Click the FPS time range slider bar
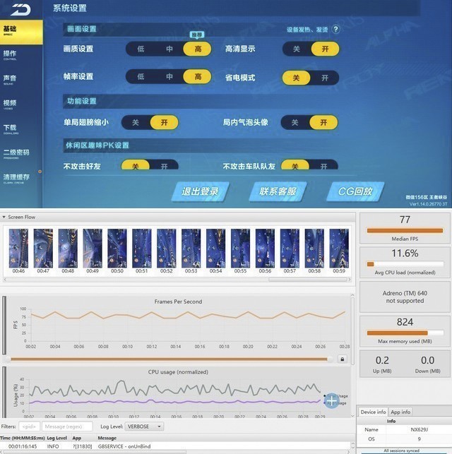This screenshot has height=454, width=452. point(169,359)
